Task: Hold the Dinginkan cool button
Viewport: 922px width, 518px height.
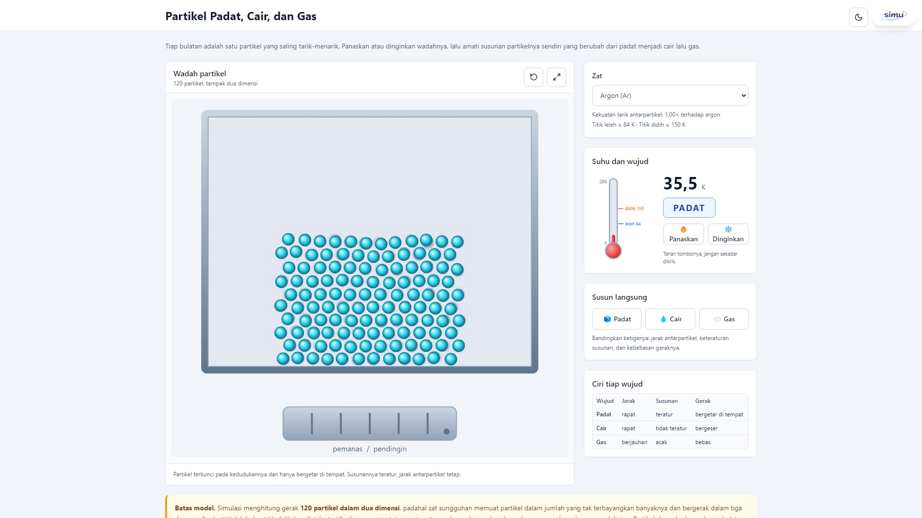Action: [728, 234]
